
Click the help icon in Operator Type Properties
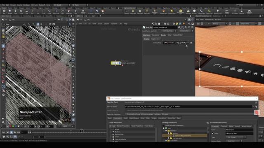click(256, 102)
